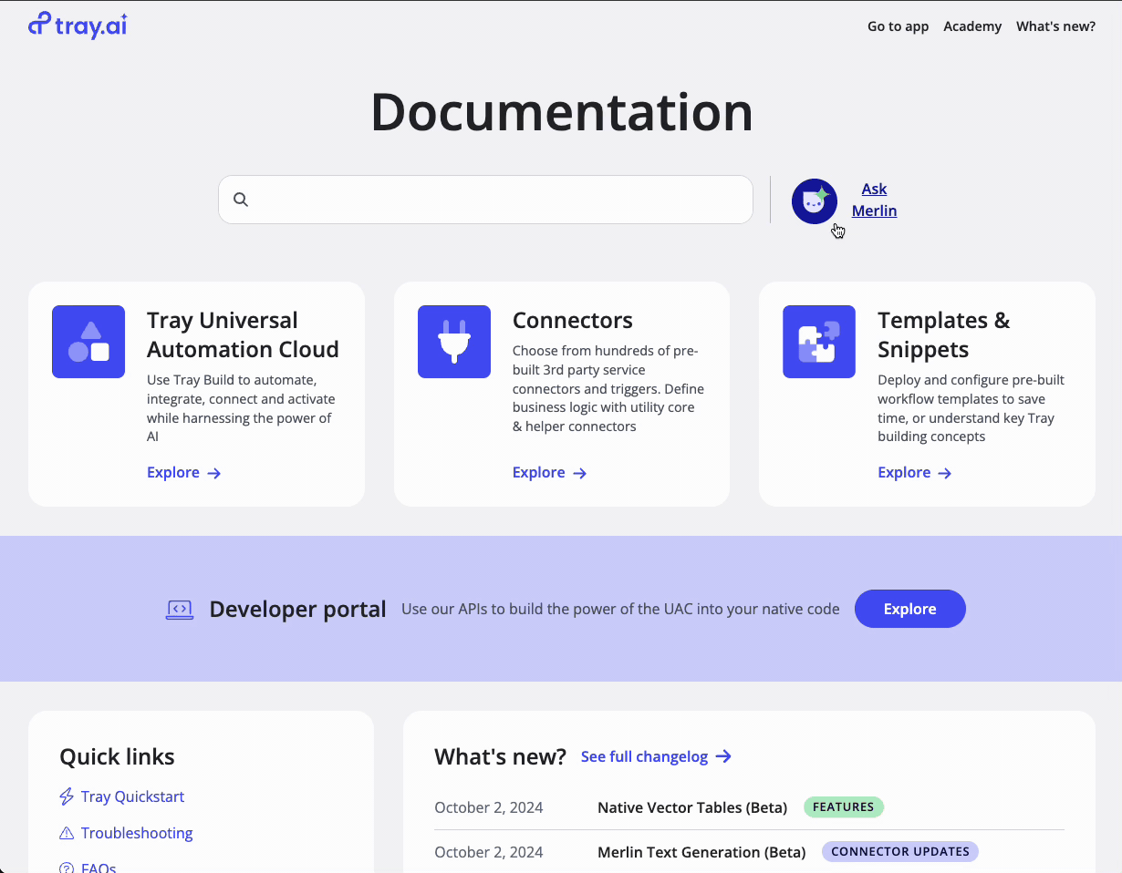The height and width of the screenshot is (873, 1122).
Task: Click October 2, 2024 beside Native Vector Tables
Action: pos(489,807)
